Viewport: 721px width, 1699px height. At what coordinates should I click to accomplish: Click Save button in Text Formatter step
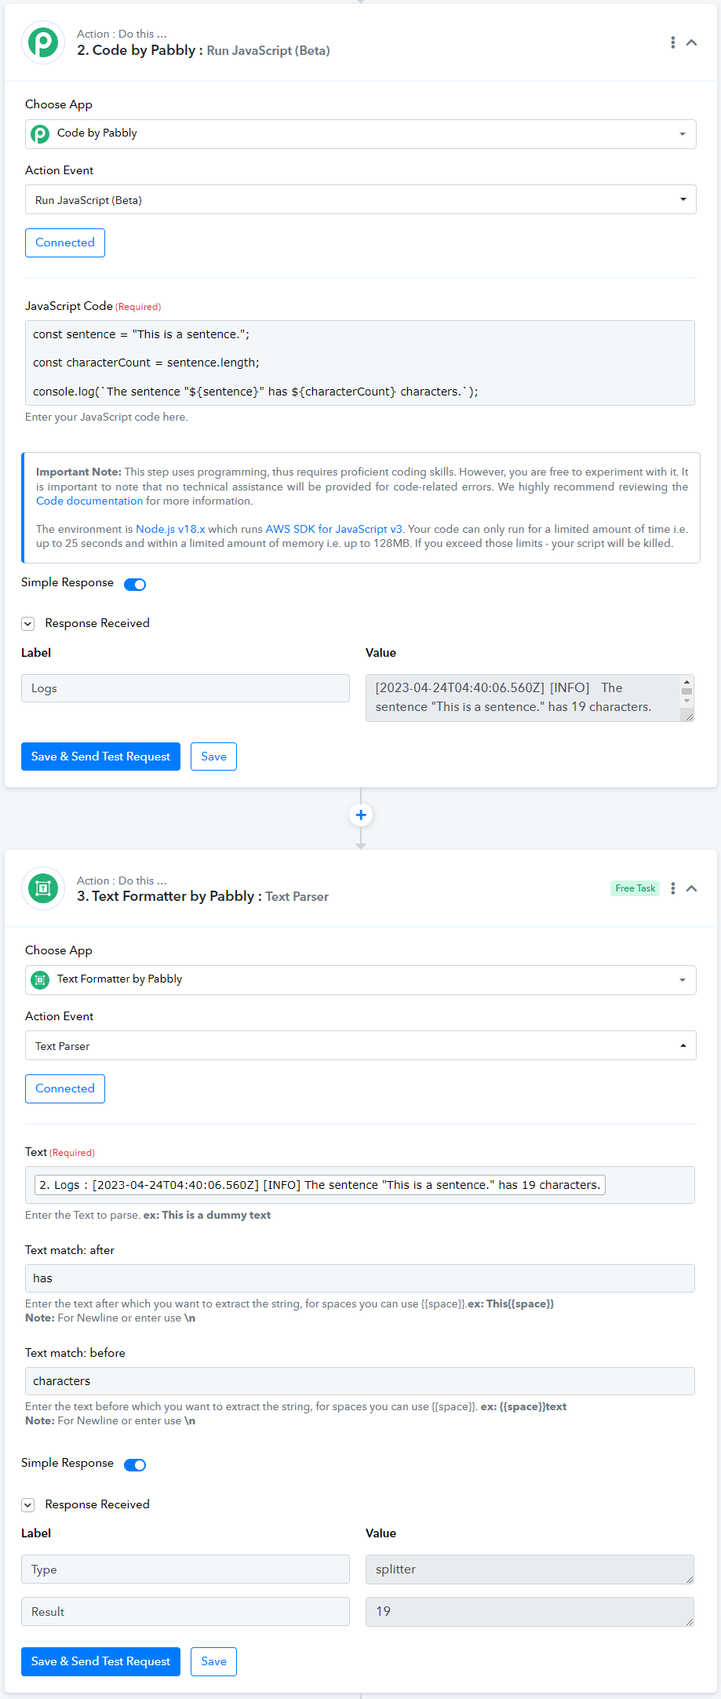tap(213, 1661)
